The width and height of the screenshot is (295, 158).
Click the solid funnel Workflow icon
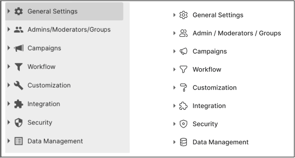click(x=18, y=67)
